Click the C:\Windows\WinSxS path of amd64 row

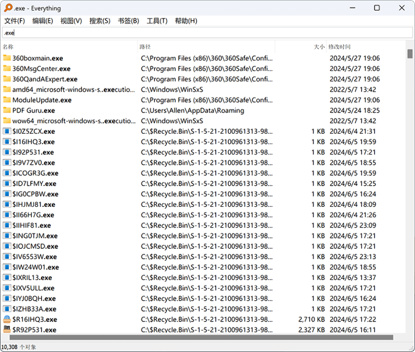(172, 90)
